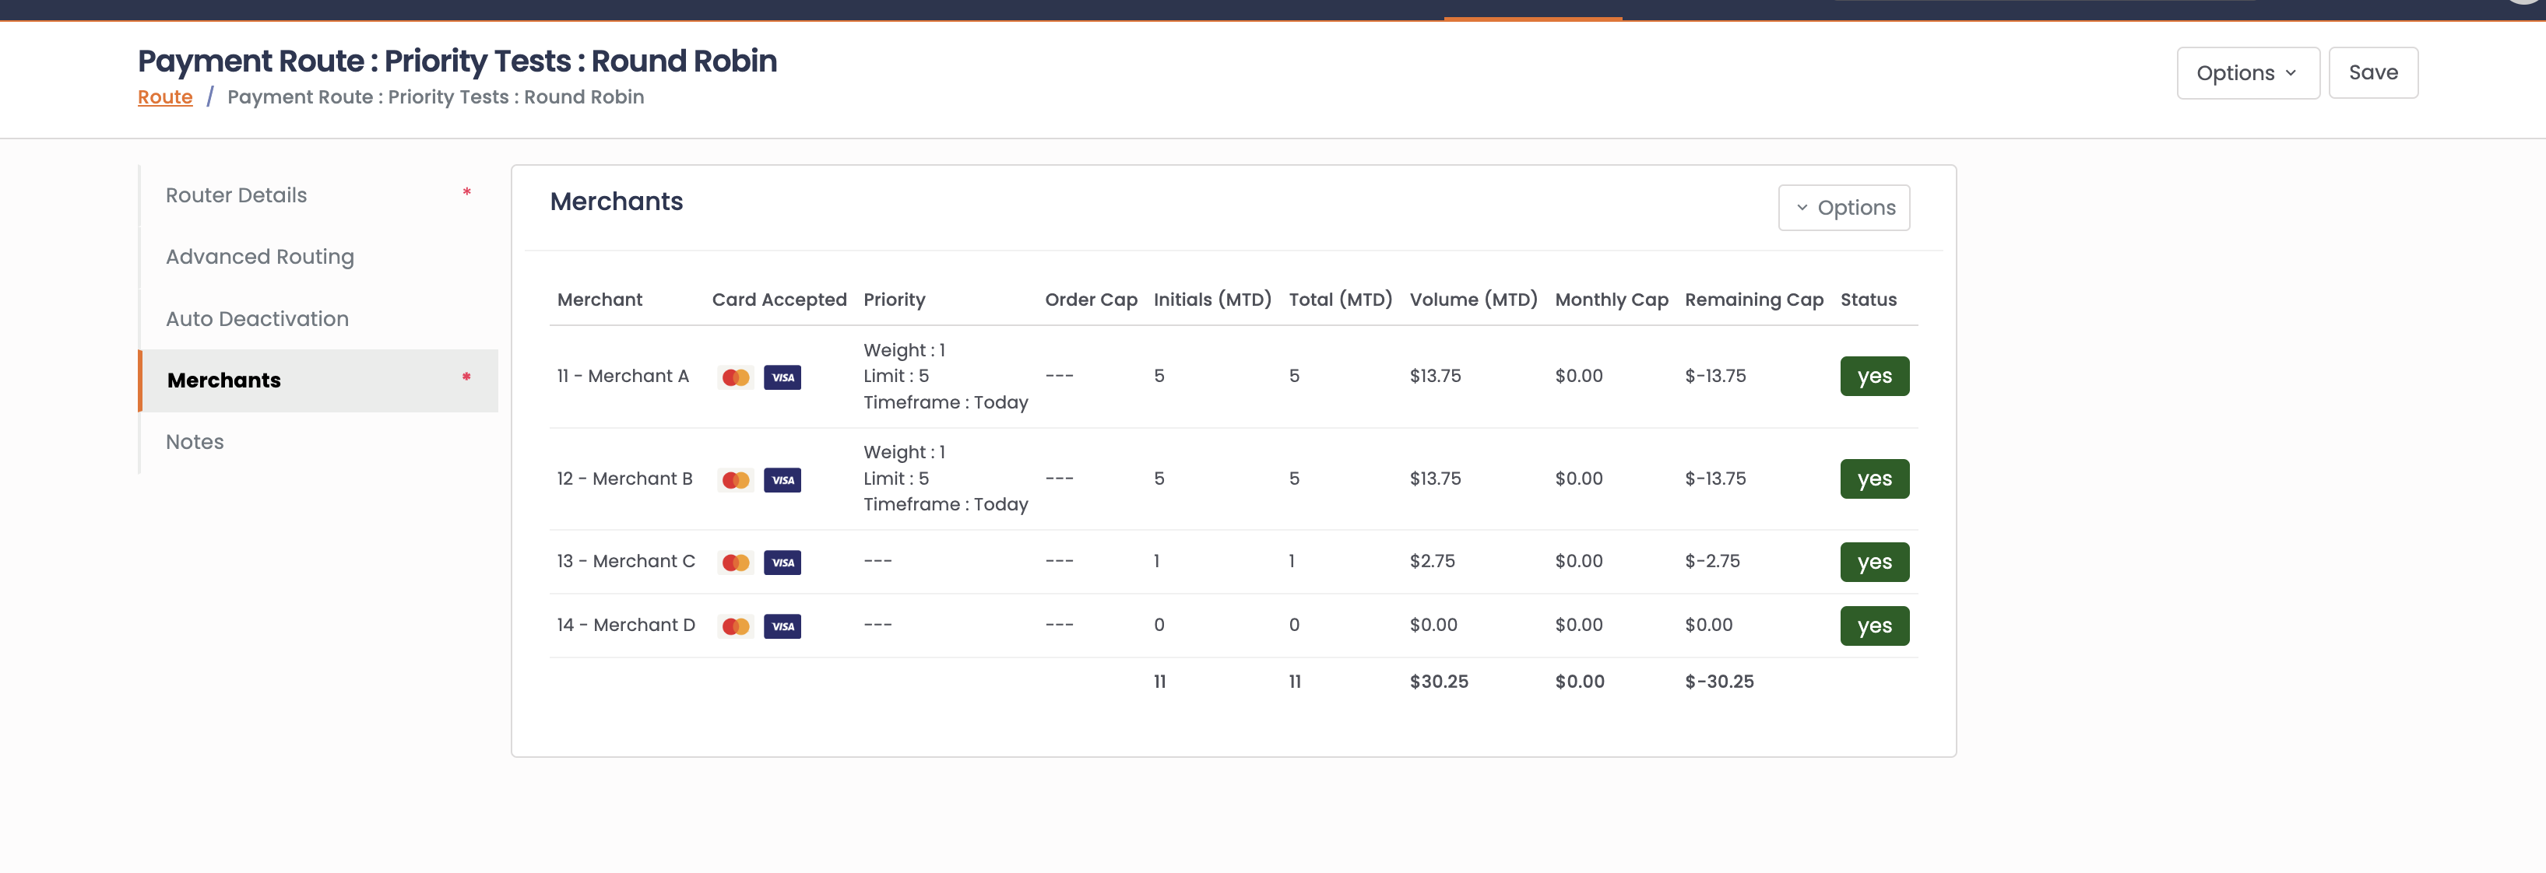Image resolution: width=2546 pixels, height=873 pixels.
Task: Click the breadcrumb text 'Payment Route : Priority Tests : Round Robin'
Action: [x=436, y=96]
